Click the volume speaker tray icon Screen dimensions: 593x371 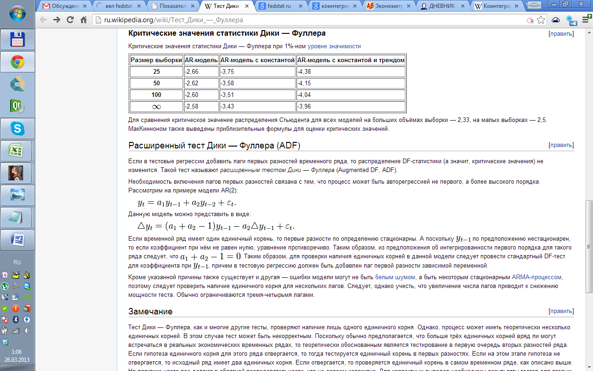27,331
